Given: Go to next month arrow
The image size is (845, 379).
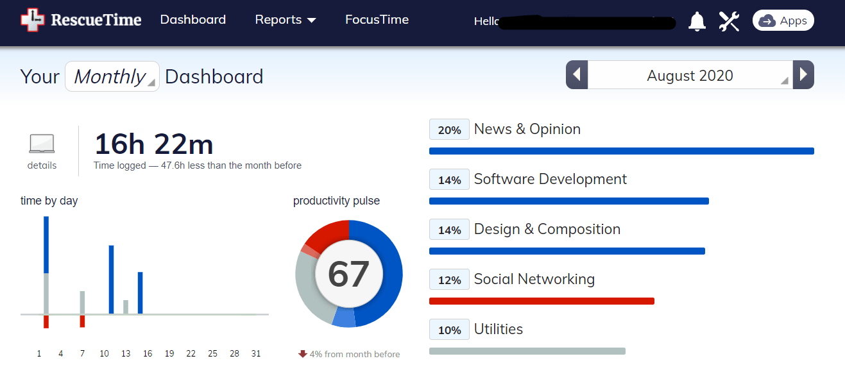Looking at the screenshot, I should click(x=803, y=75).
